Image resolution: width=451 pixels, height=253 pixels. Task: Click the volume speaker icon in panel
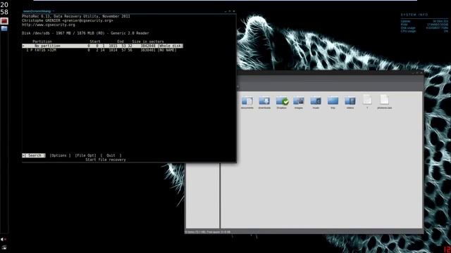point(3,239)
